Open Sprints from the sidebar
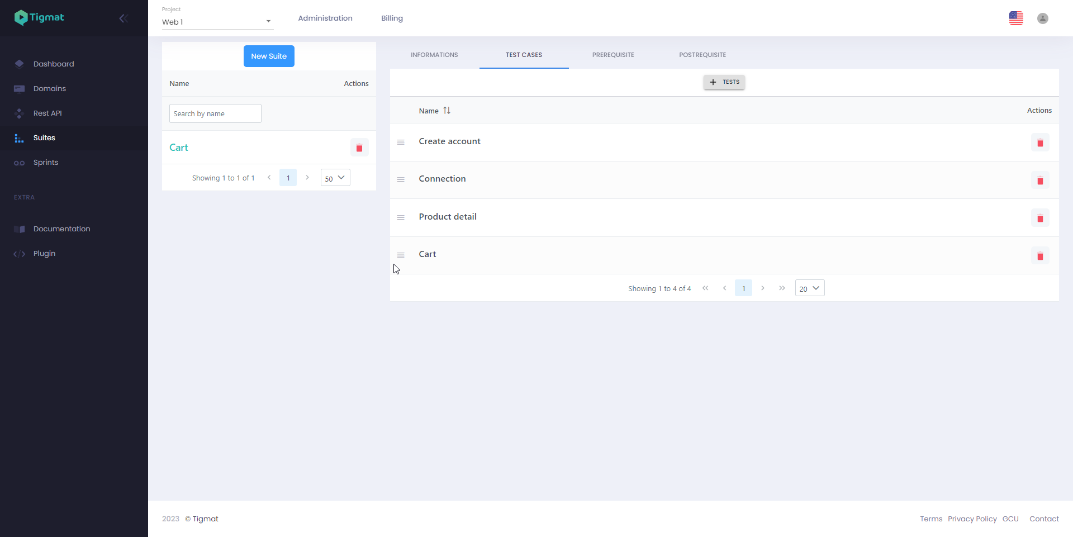Screen dimensions: 1073x537 [x=46, y=163]
